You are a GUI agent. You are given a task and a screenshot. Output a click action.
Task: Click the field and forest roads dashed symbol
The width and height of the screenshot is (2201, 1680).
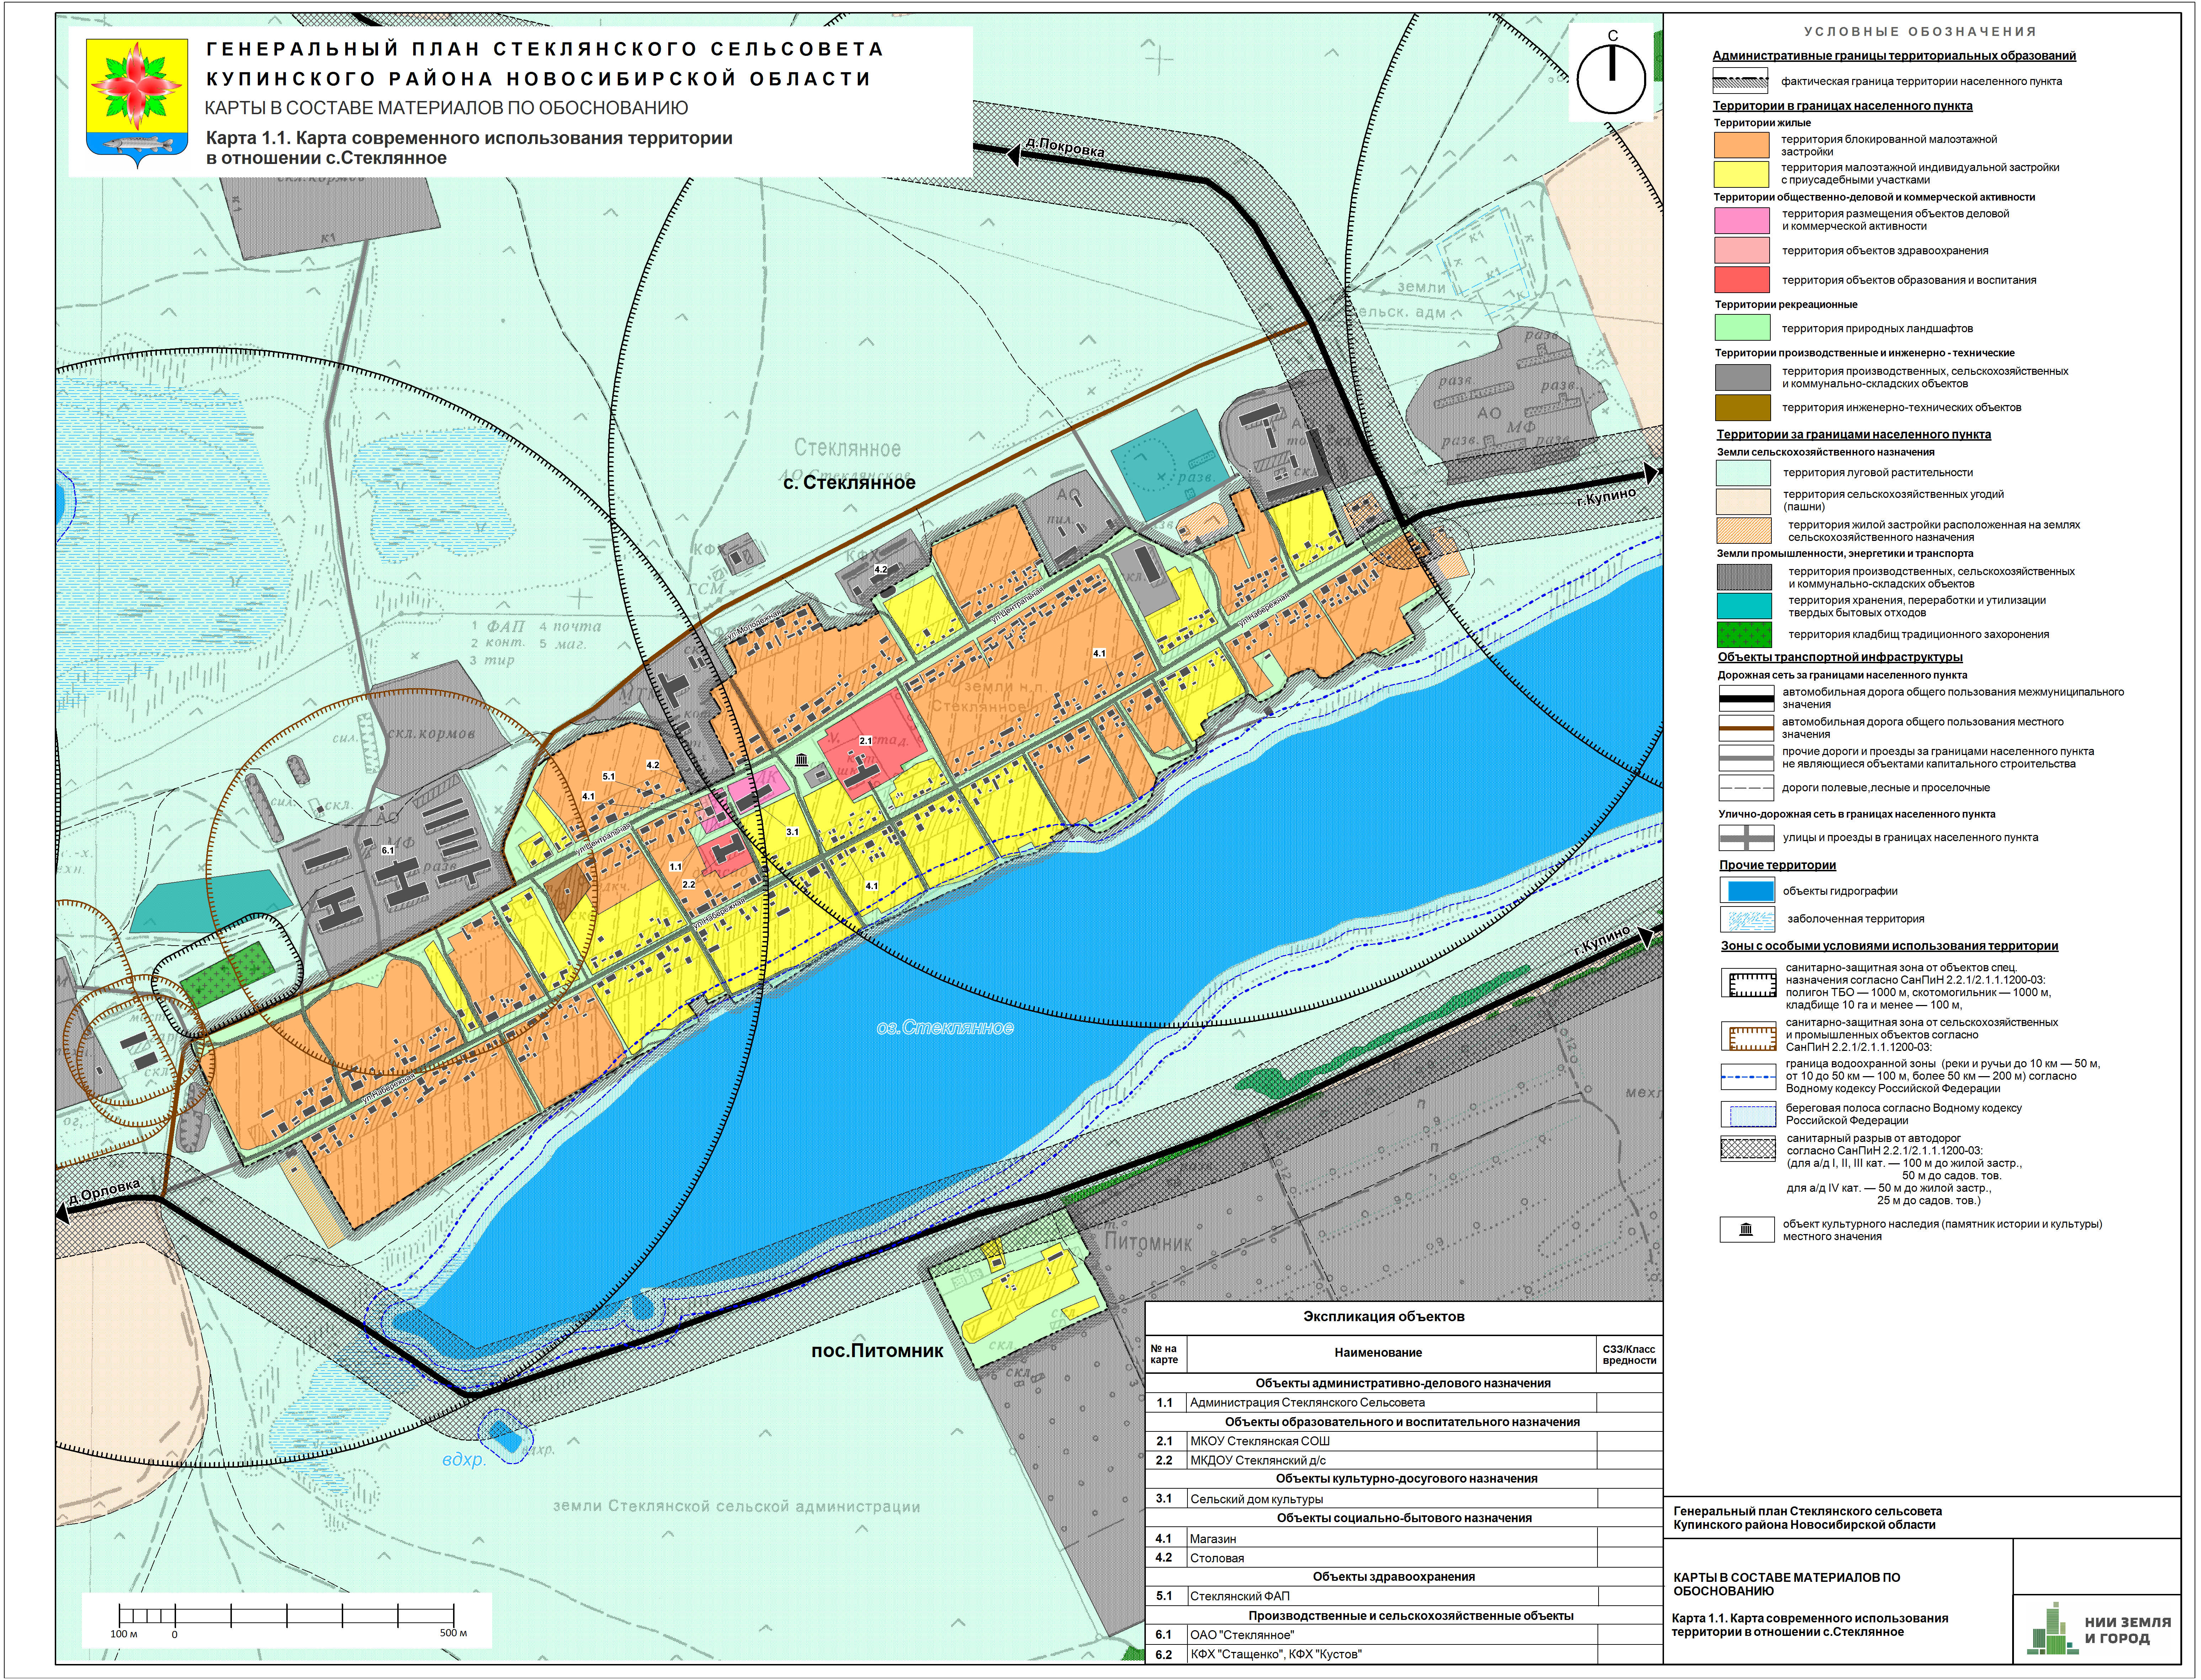[x=1746, y=788]
